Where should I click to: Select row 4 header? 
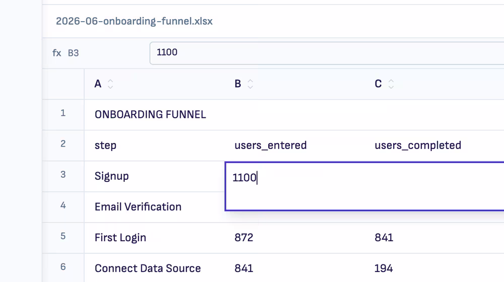click(x=63, y=207)
